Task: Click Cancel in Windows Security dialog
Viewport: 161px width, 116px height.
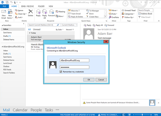Action: [101, 80]
